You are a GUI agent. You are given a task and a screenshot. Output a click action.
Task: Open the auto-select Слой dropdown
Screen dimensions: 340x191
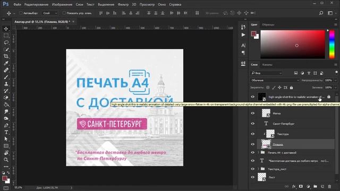(x=50, y=13)
